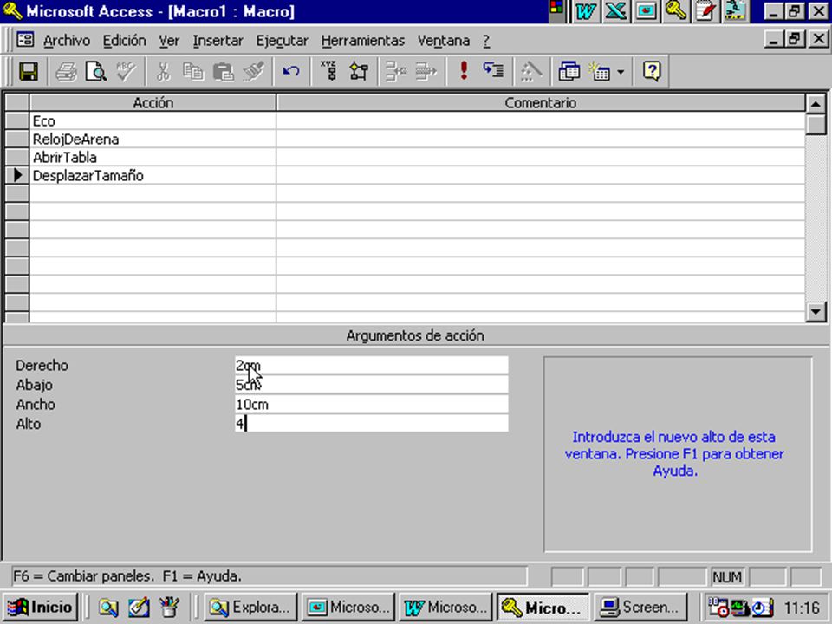Launch PowerPoint from the Office shortcut bar
The width and height of the screenshot is (832, 624).
(x=646, y=11)
